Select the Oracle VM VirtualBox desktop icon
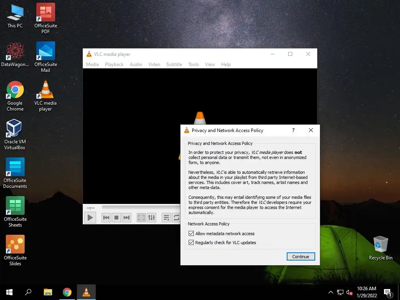Viewport: 400px width, 300px height. [x=14, y=134]
